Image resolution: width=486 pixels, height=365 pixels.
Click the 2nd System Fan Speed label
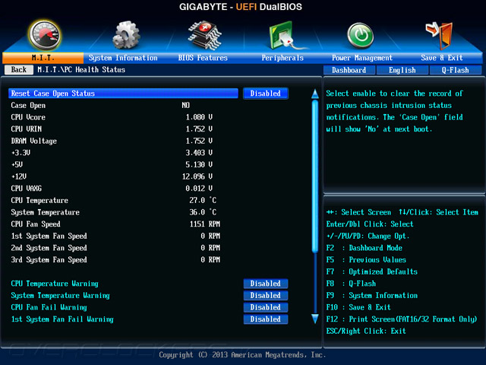pyautogui.click(x=49, y=248)
